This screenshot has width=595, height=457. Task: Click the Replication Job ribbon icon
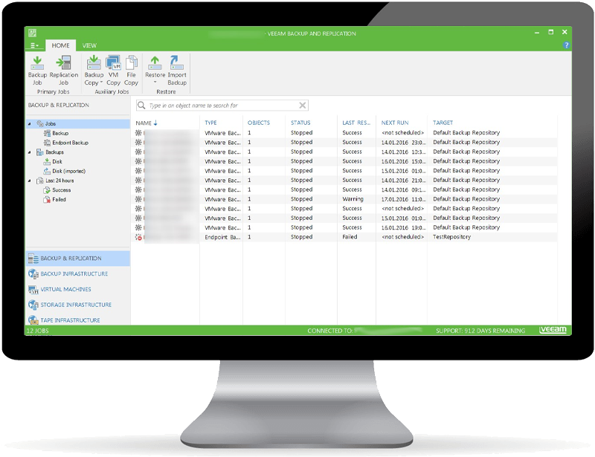[63, 62]
